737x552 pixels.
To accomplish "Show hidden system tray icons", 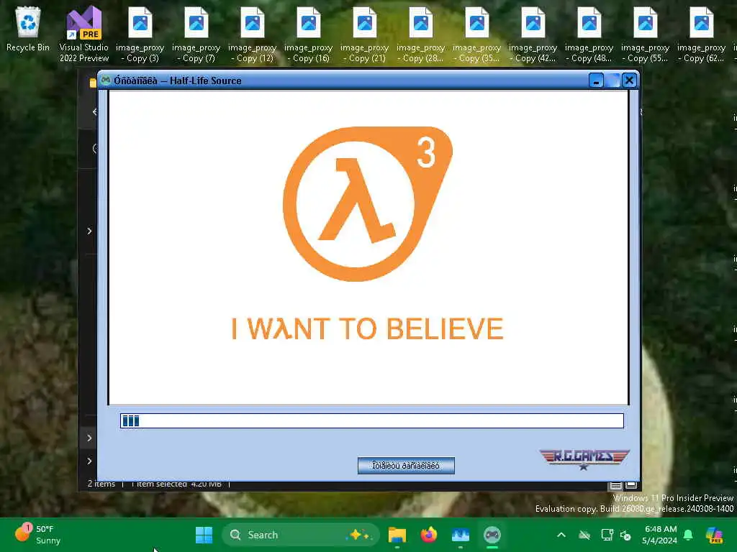I will tap(561, 535).
